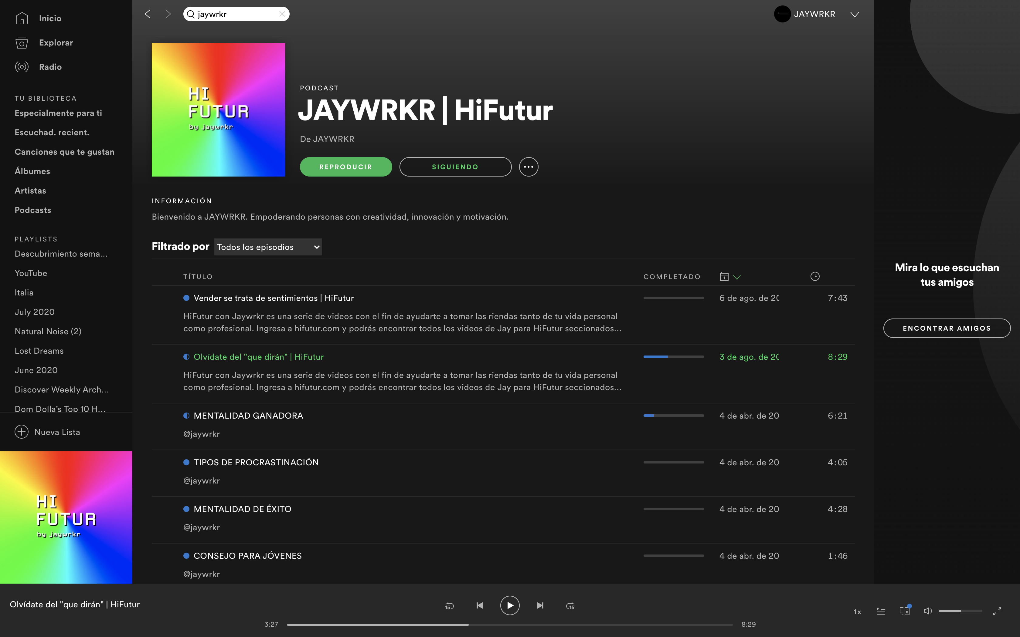Skip forward 15 seconds in the player
The width and height of the screenshot is (1020, 637).
point(570,605)
